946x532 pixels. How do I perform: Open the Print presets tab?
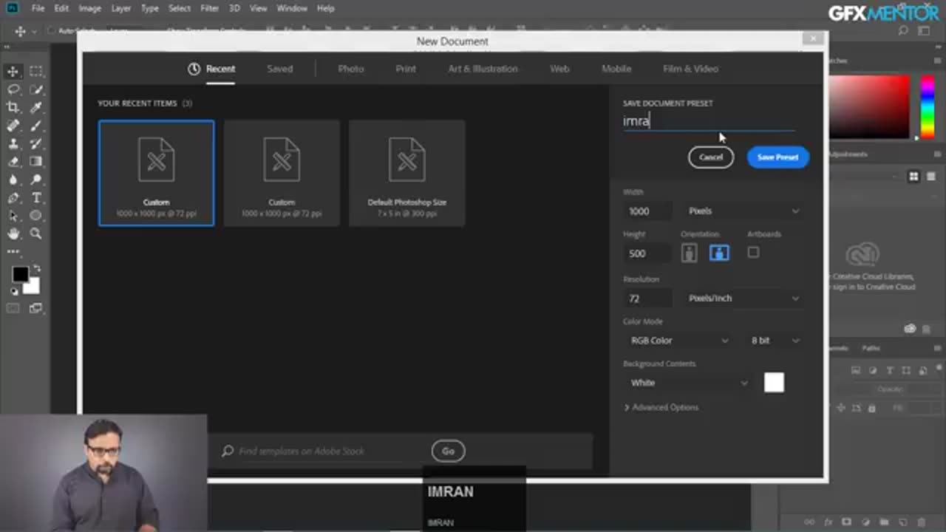coord(406,69)
